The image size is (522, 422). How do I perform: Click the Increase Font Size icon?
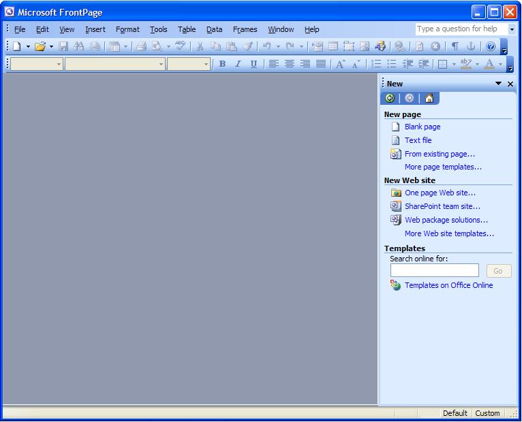[x=340, y=64]
